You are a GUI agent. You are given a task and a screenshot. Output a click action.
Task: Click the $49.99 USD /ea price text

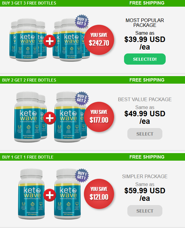(x=145, y=117)
